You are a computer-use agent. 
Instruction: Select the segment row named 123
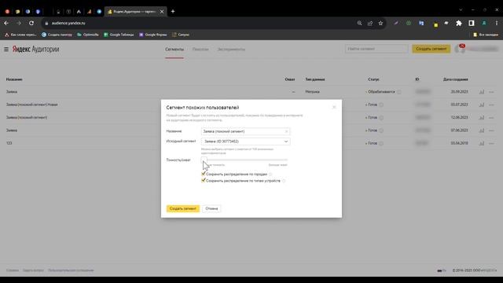(9, 143)
